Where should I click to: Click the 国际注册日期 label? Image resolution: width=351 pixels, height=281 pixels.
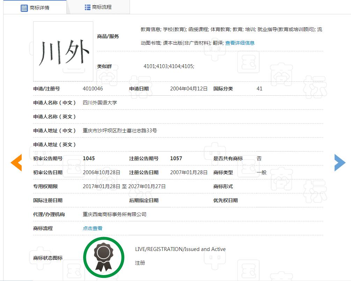pos(48,200)
